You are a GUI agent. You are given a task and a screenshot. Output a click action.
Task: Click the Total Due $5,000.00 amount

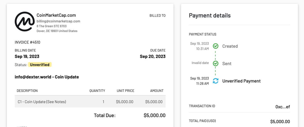(x=155, y=115)
